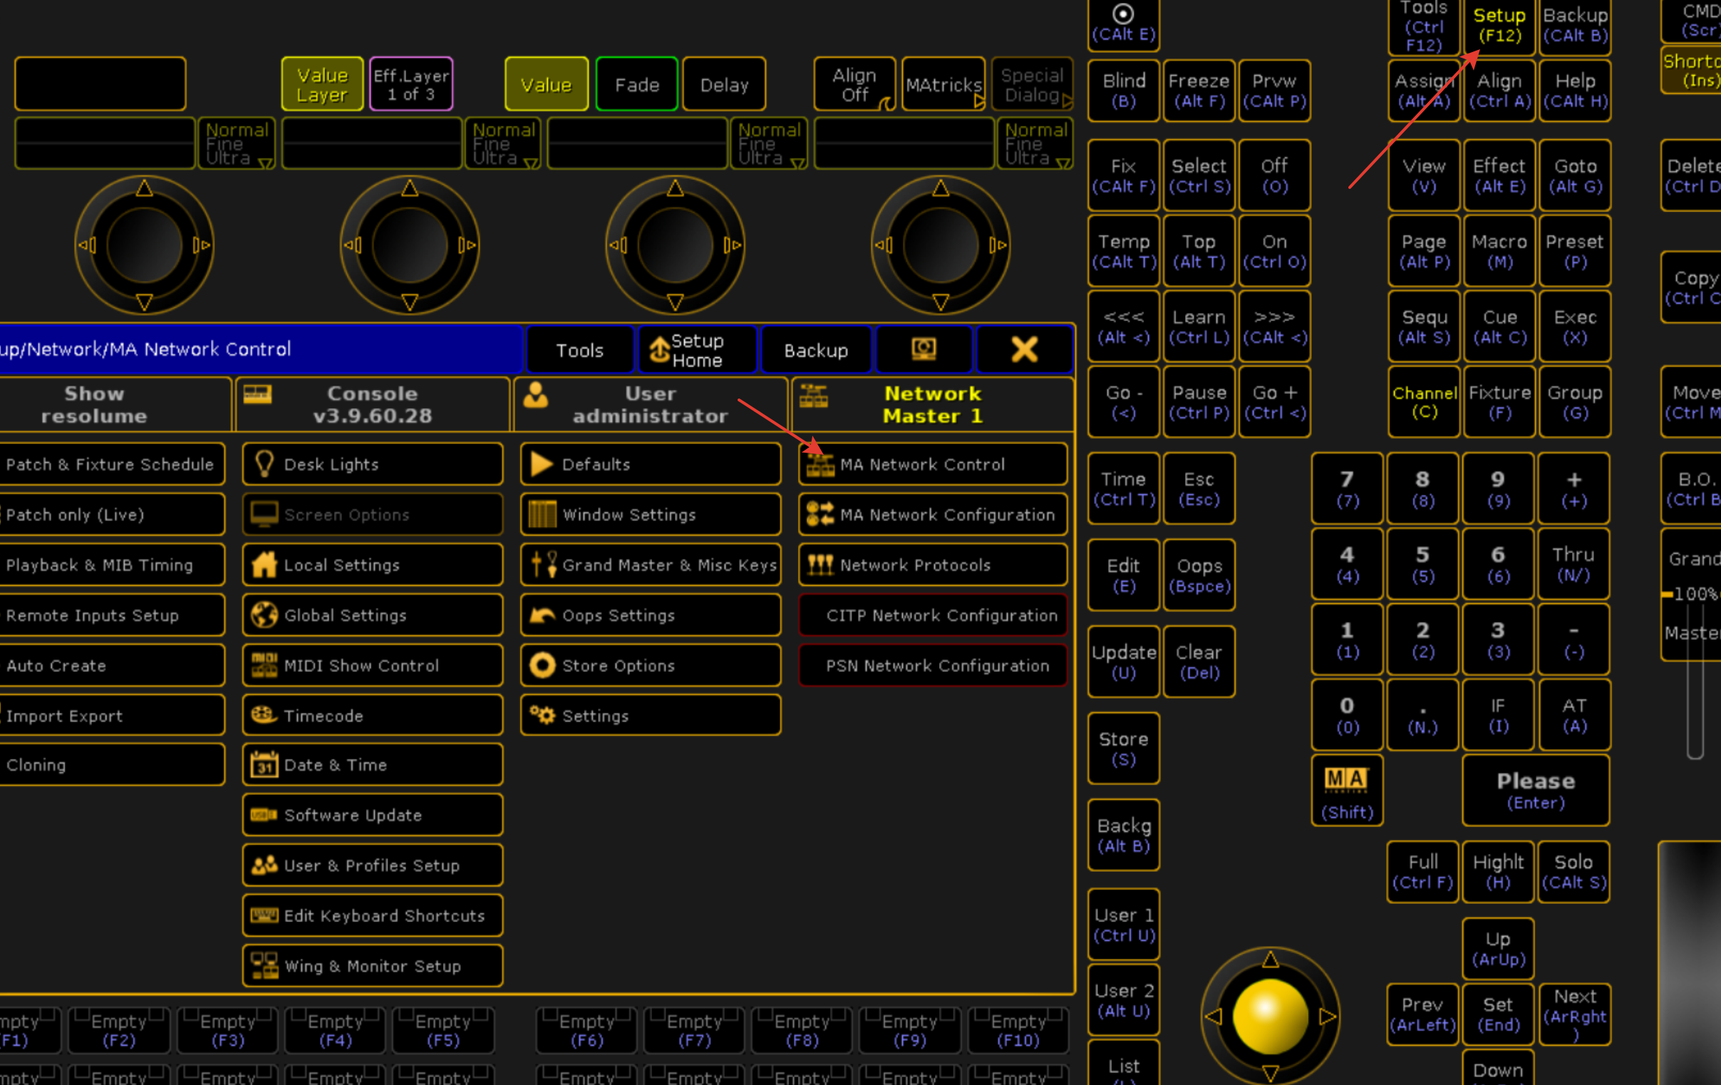Viewport: 1721px width, 1085px height.
Task: Open Window Settings
Action: point(651,514)
